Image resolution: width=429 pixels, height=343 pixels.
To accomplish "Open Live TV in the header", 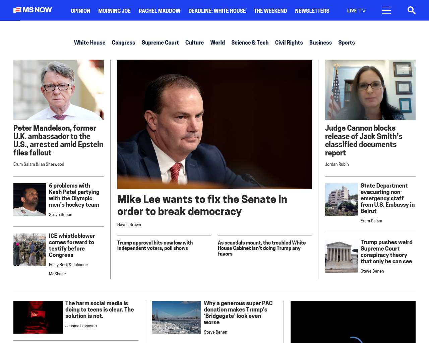I will click(x=356, y=11).
